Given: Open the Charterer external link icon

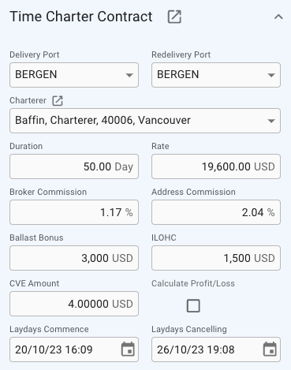Looking at the screenshot, I should (x=58, y=101).
